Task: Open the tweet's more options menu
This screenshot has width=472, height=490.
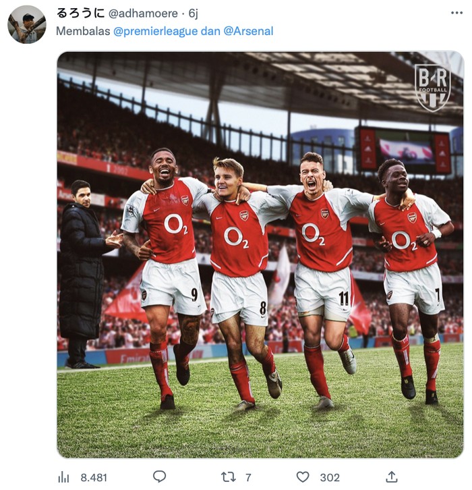Action: pyautogui.click(x=456, y=13)
